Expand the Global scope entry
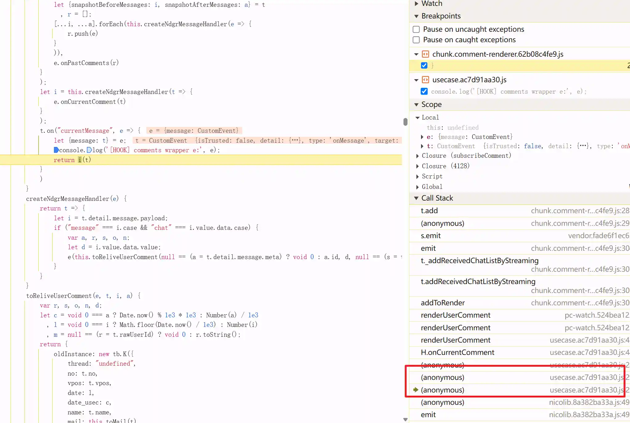Viewport: 630px width, 423px height. (x=417, y=187)
